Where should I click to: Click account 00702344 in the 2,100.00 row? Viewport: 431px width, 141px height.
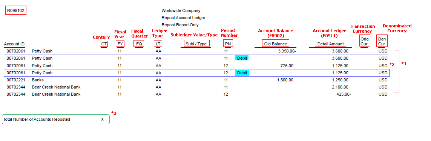point(16,87)
